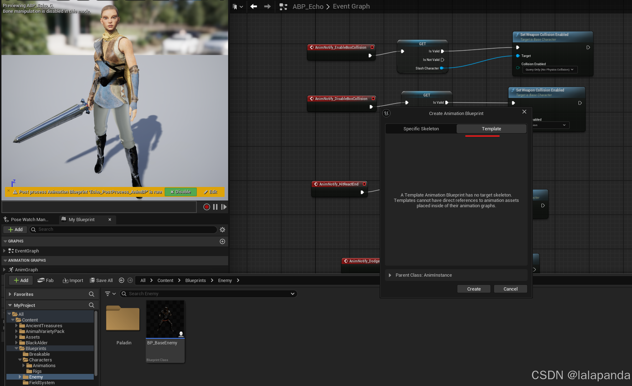Focus the My Blueprint search field
632x386 pixels.
coord(123,230)
